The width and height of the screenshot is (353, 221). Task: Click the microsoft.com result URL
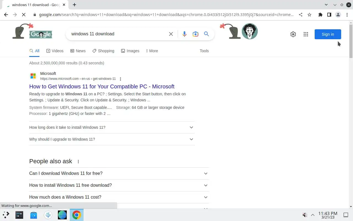(78, 79)
